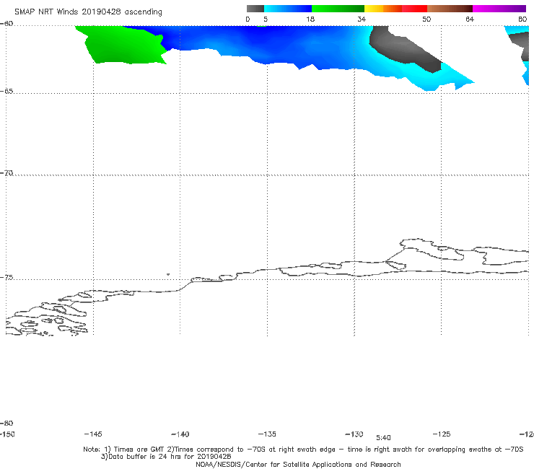The height and width of the screenshot is (469, 534).
Task: Click the '34' label under the color bar
Action: coord(362,19)
